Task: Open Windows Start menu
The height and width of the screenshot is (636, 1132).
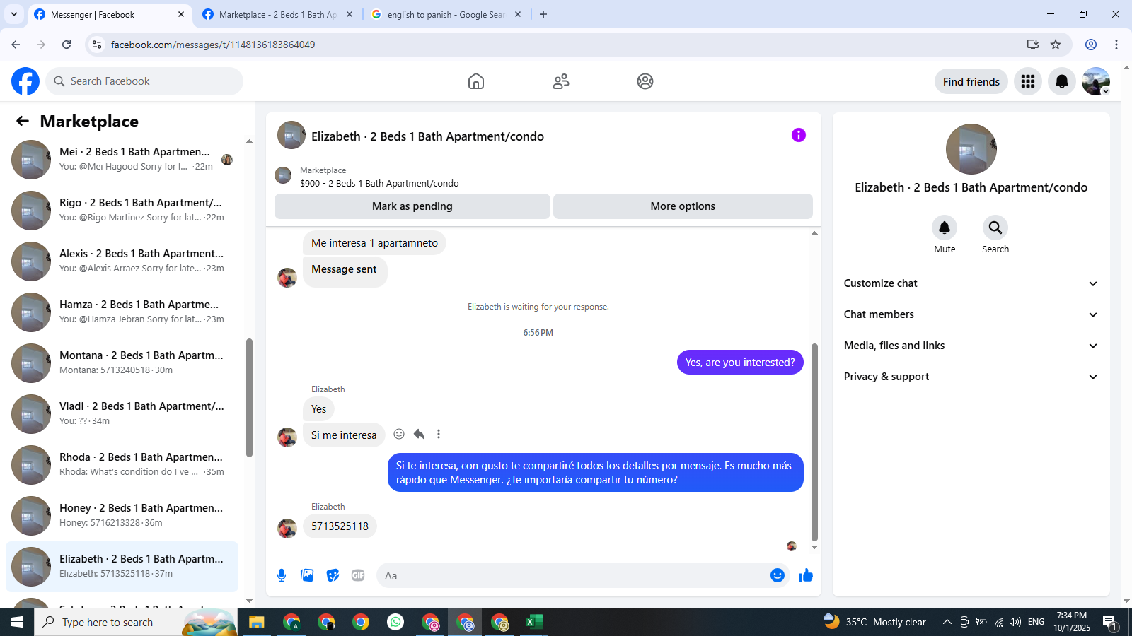Action: (x=17, y=622)
